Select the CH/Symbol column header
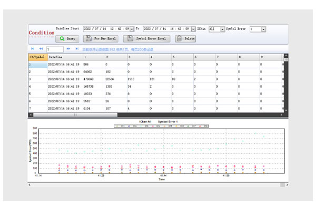Screen dimensions: 316x210 38,57
